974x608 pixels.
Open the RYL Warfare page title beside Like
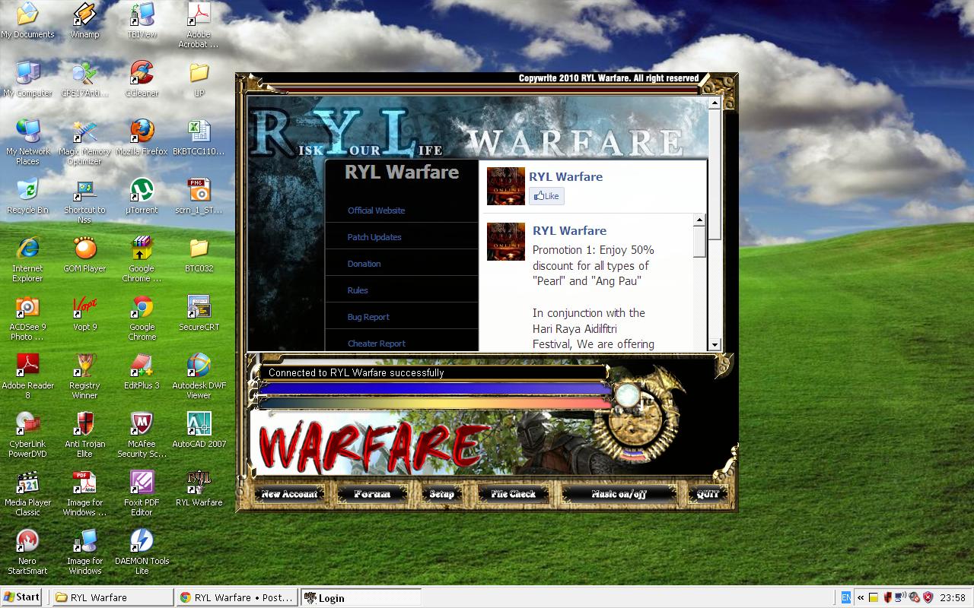(x=565, y=177)
